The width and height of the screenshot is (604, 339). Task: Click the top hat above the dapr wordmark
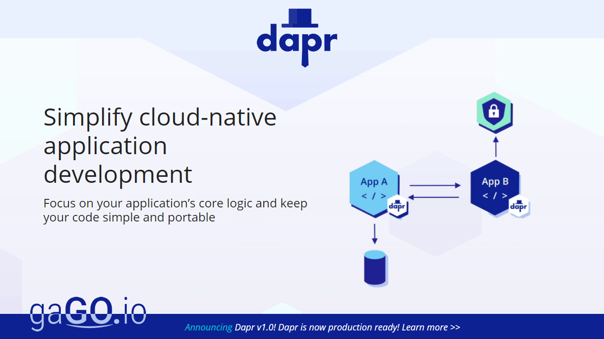300,18
